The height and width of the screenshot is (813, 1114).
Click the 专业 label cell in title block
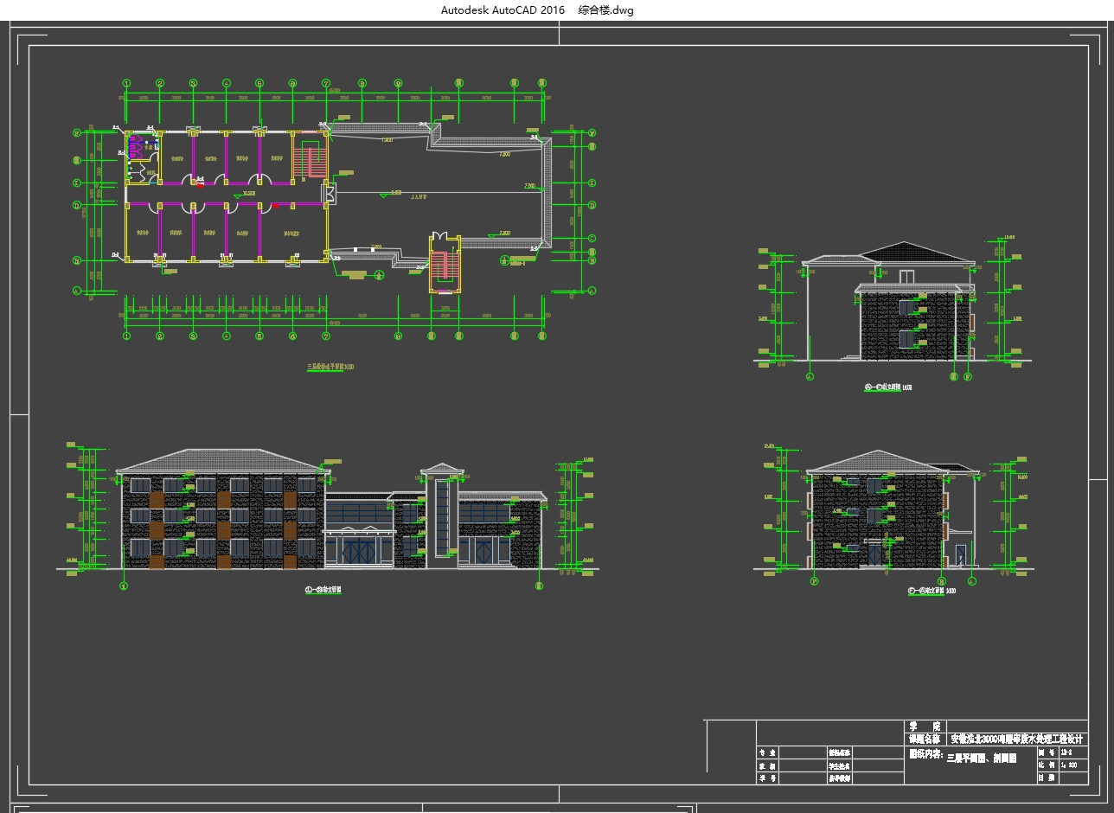[x=767, y=752]
